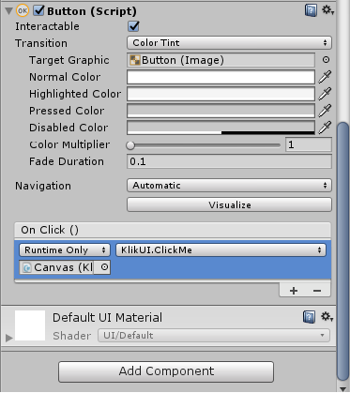350x393 pixels.
Task: Toggle the Button script enabled checkbox
Action: coord(39,10)
